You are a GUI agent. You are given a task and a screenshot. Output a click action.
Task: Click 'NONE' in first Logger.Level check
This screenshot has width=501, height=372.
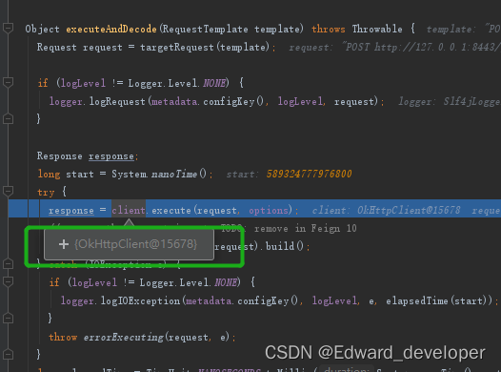tap(214, 84)
